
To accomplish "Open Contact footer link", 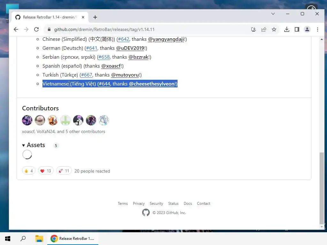I will [203, 204].
